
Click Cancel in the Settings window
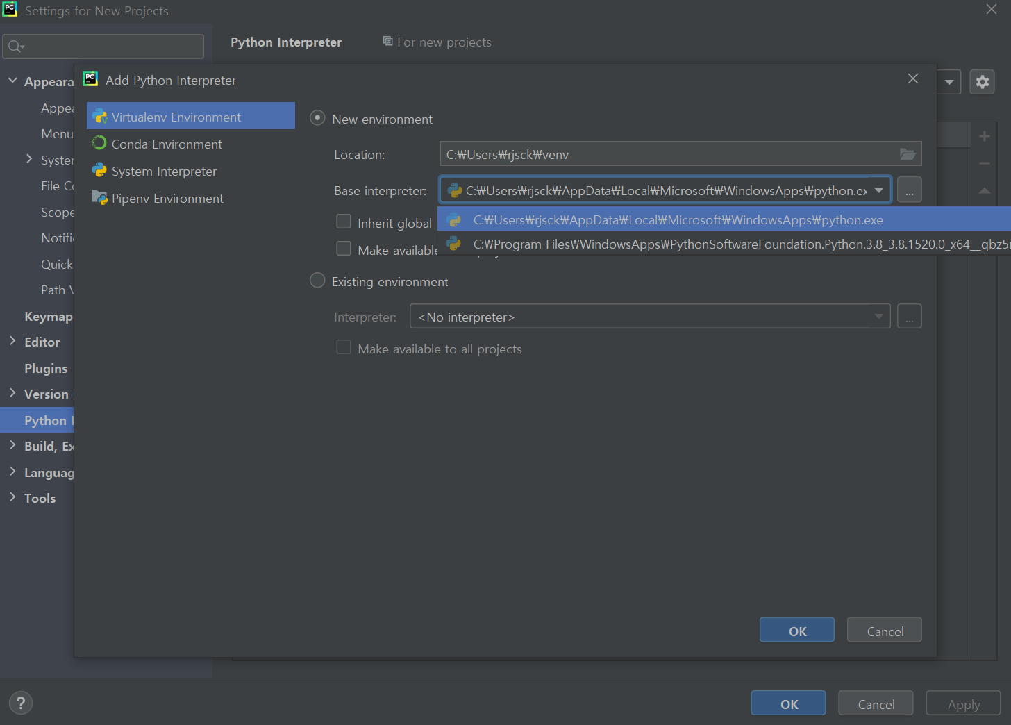876,703
